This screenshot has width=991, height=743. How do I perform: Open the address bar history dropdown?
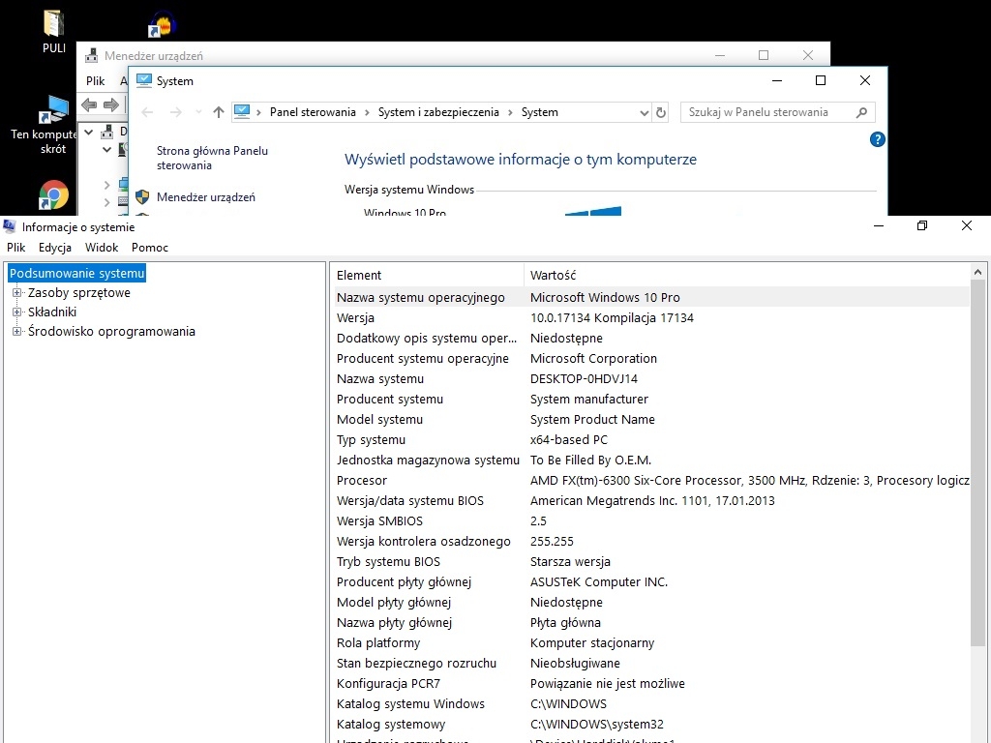[x=644, y=113]
